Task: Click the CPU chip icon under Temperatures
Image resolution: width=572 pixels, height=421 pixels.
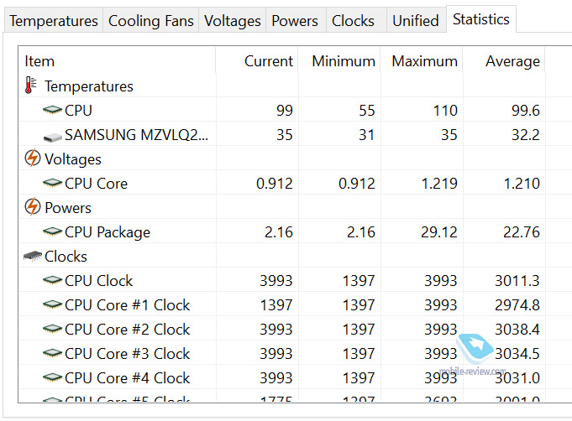Action: click(x=52, y=110)
